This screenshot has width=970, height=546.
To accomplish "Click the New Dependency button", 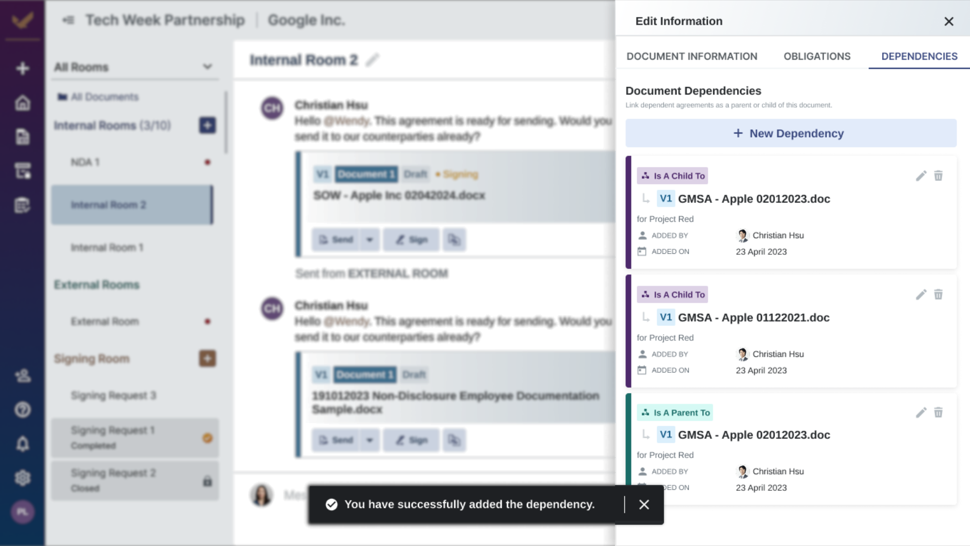I will 791,133.
